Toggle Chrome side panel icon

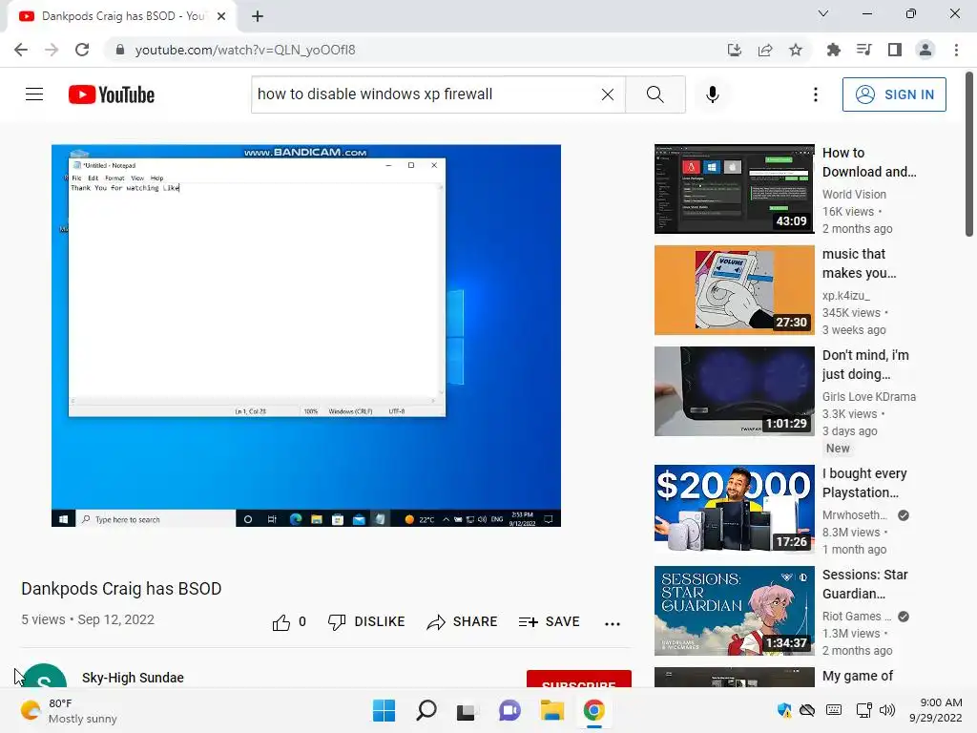[x=895, y=50]
